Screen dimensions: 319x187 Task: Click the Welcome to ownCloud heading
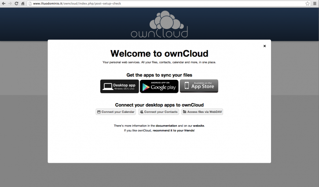(159, 54)
